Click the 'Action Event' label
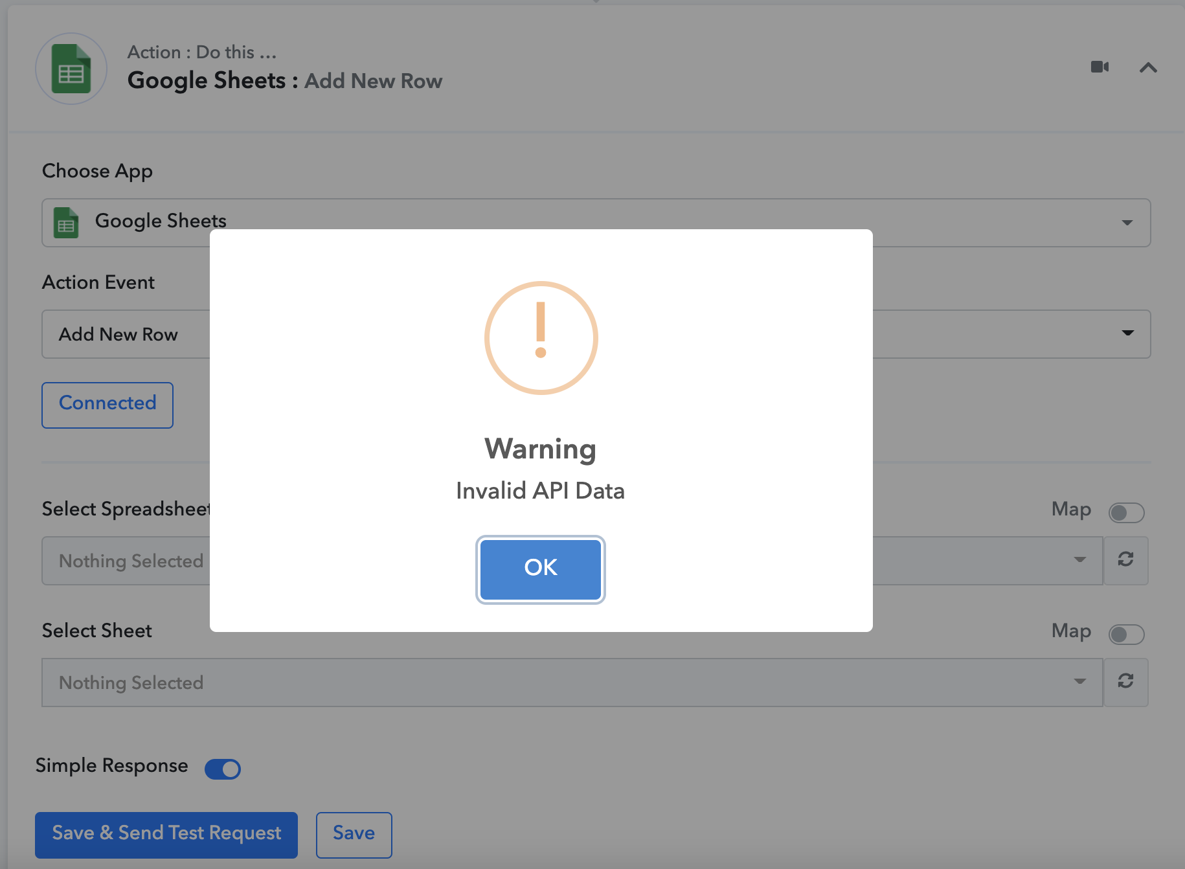The image size is (1185, 869). pyautogui.click(x=98, y=282)
